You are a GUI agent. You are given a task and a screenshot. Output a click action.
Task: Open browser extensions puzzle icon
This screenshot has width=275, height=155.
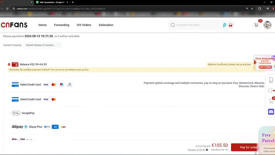260,9
